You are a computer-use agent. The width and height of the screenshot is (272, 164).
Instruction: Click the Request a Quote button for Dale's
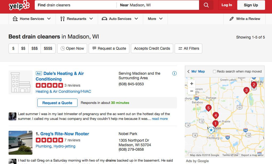[57, 103]
